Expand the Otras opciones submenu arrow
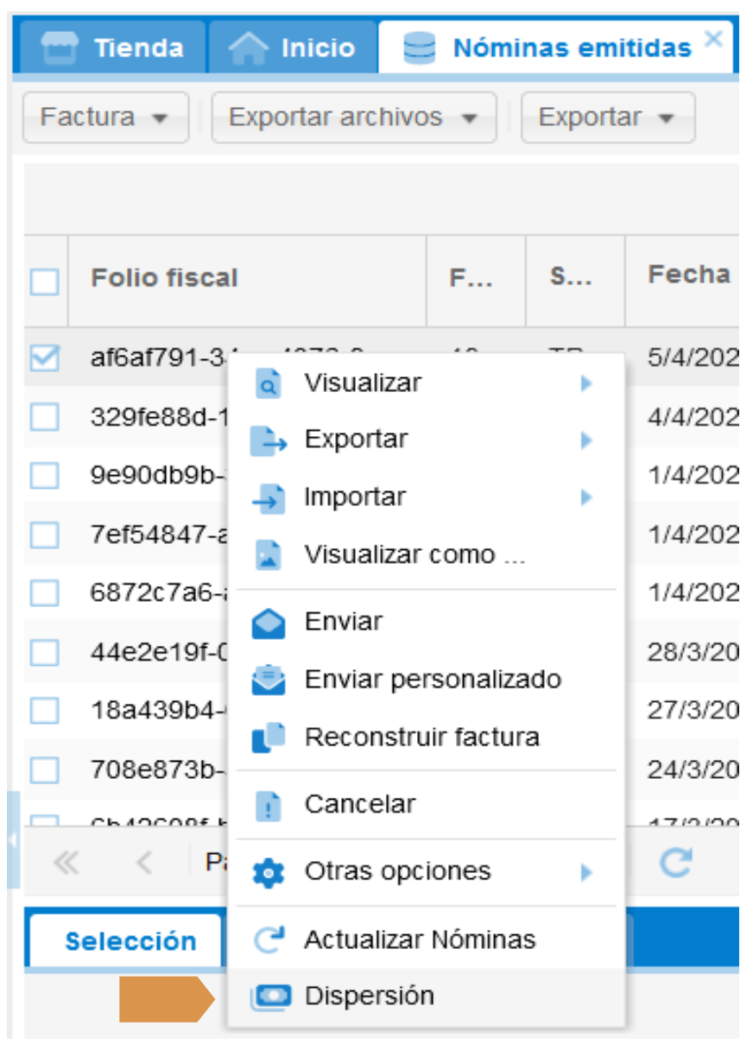The width and height of the screenshot is (753, 1057). pos(587,872)
